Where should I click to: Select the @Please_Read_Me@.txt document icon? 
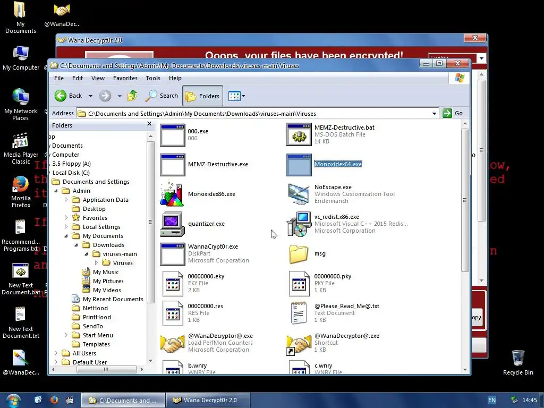tap(299, 313)
